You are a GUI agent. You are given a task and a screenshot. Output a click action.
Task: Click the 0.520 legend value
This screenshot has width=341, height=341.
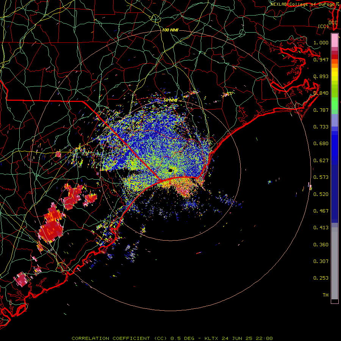tap(321, 194)
